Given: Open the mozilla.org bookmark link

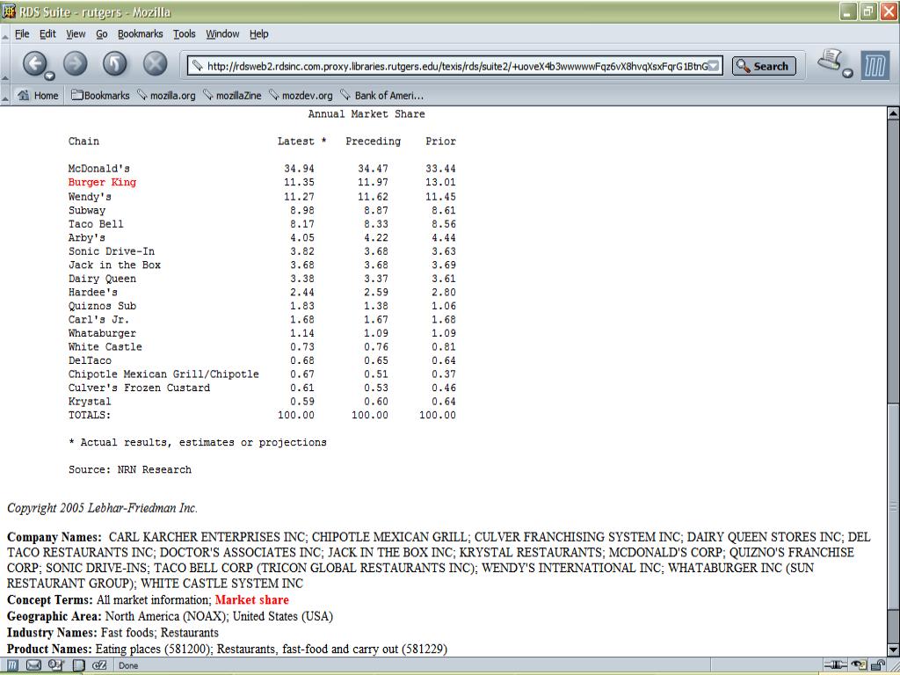Looking at the screenshot, I should click(166, 95).
